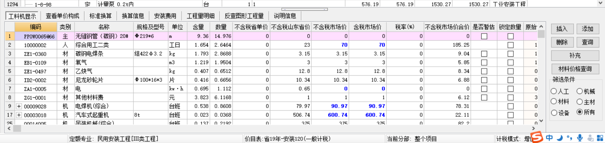Click the blue 90.97 不含税市场价 cell
The height and width of the screenshot is (143, 605).
pos(330,106)
